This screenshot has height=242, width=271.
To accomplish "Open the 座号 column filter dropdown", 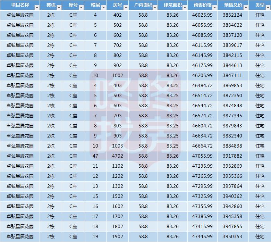I will pyautogui.click(x=81, y=7).
